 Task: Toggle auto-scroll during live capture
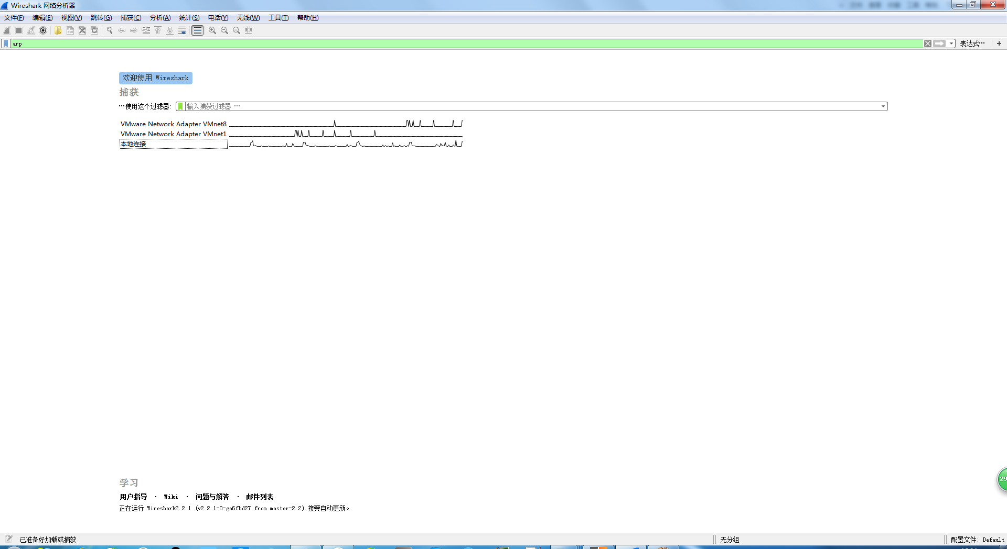(x=182, y=30)
